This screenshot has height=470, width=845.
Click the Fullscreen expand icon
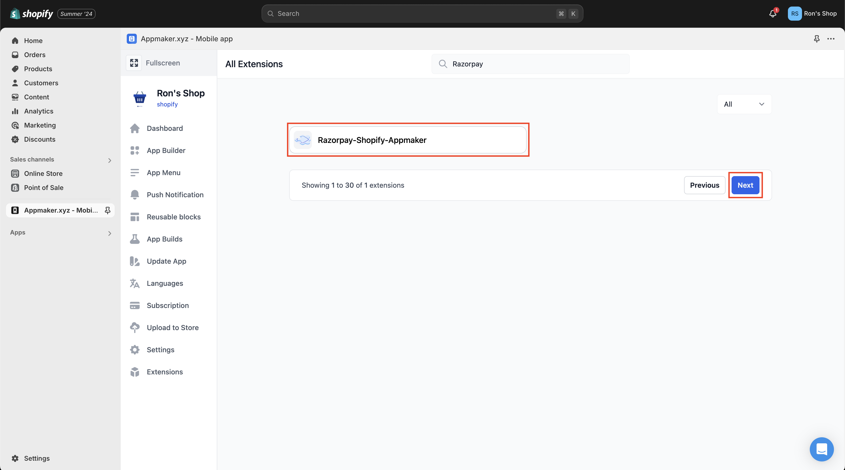pyautogui.click(x=134, y=63)
